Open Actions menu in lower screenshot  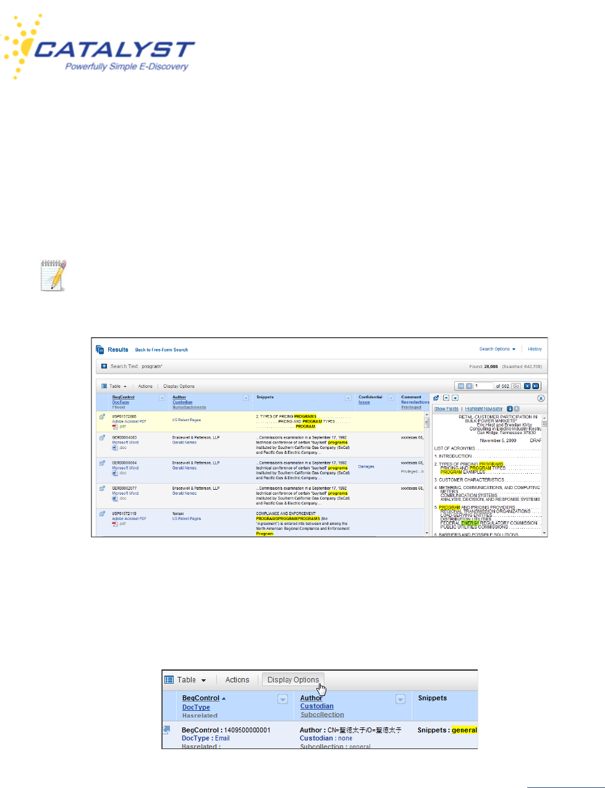pyautogui.click(x=237, y=679)
